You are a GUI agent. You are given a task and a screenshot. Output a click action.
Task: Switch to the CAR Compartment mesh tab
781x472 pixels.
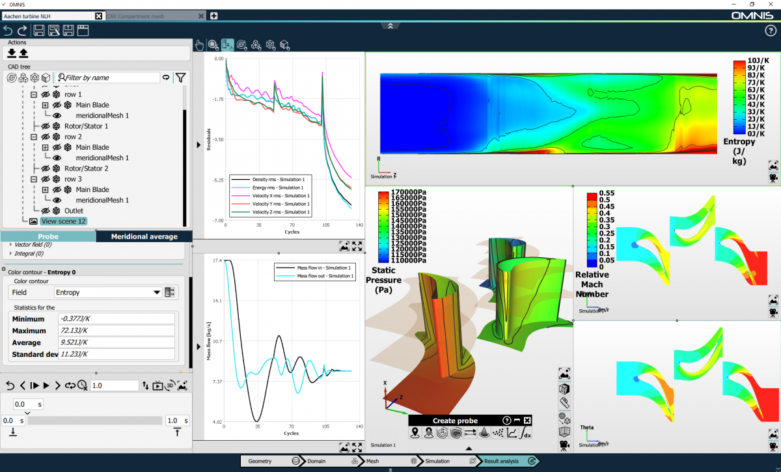pos(153,16)
